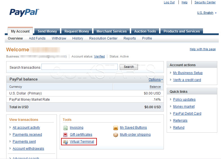The height and width of the screenshot is (159, 221).
Task: Click the Total in USD label
Action: pyautogui.click(x=19, y=107)
